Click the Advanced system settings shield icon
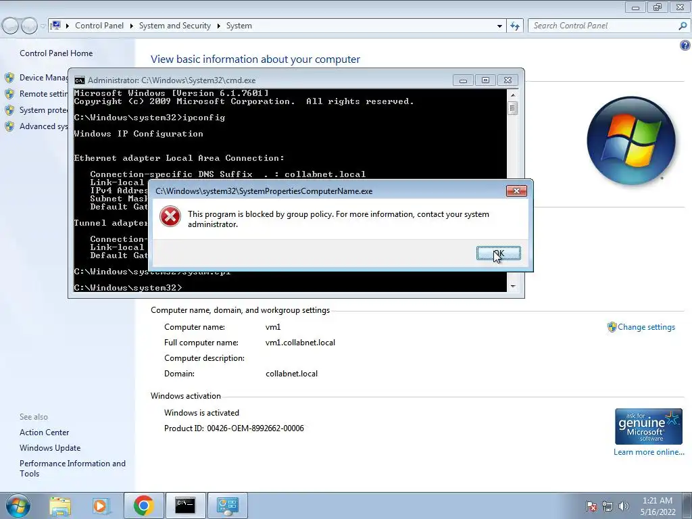 click(9, 126)
